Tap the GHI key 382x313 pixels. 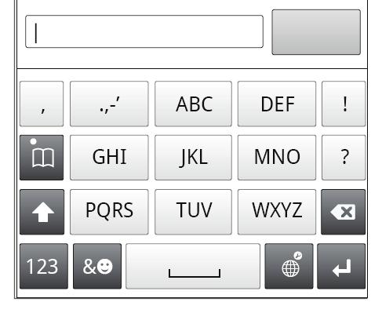[109, 158]
